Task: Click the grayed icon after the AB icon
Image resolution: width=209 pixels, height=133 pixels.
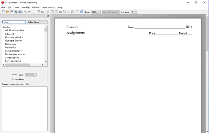Action: (x=69, y=12)
